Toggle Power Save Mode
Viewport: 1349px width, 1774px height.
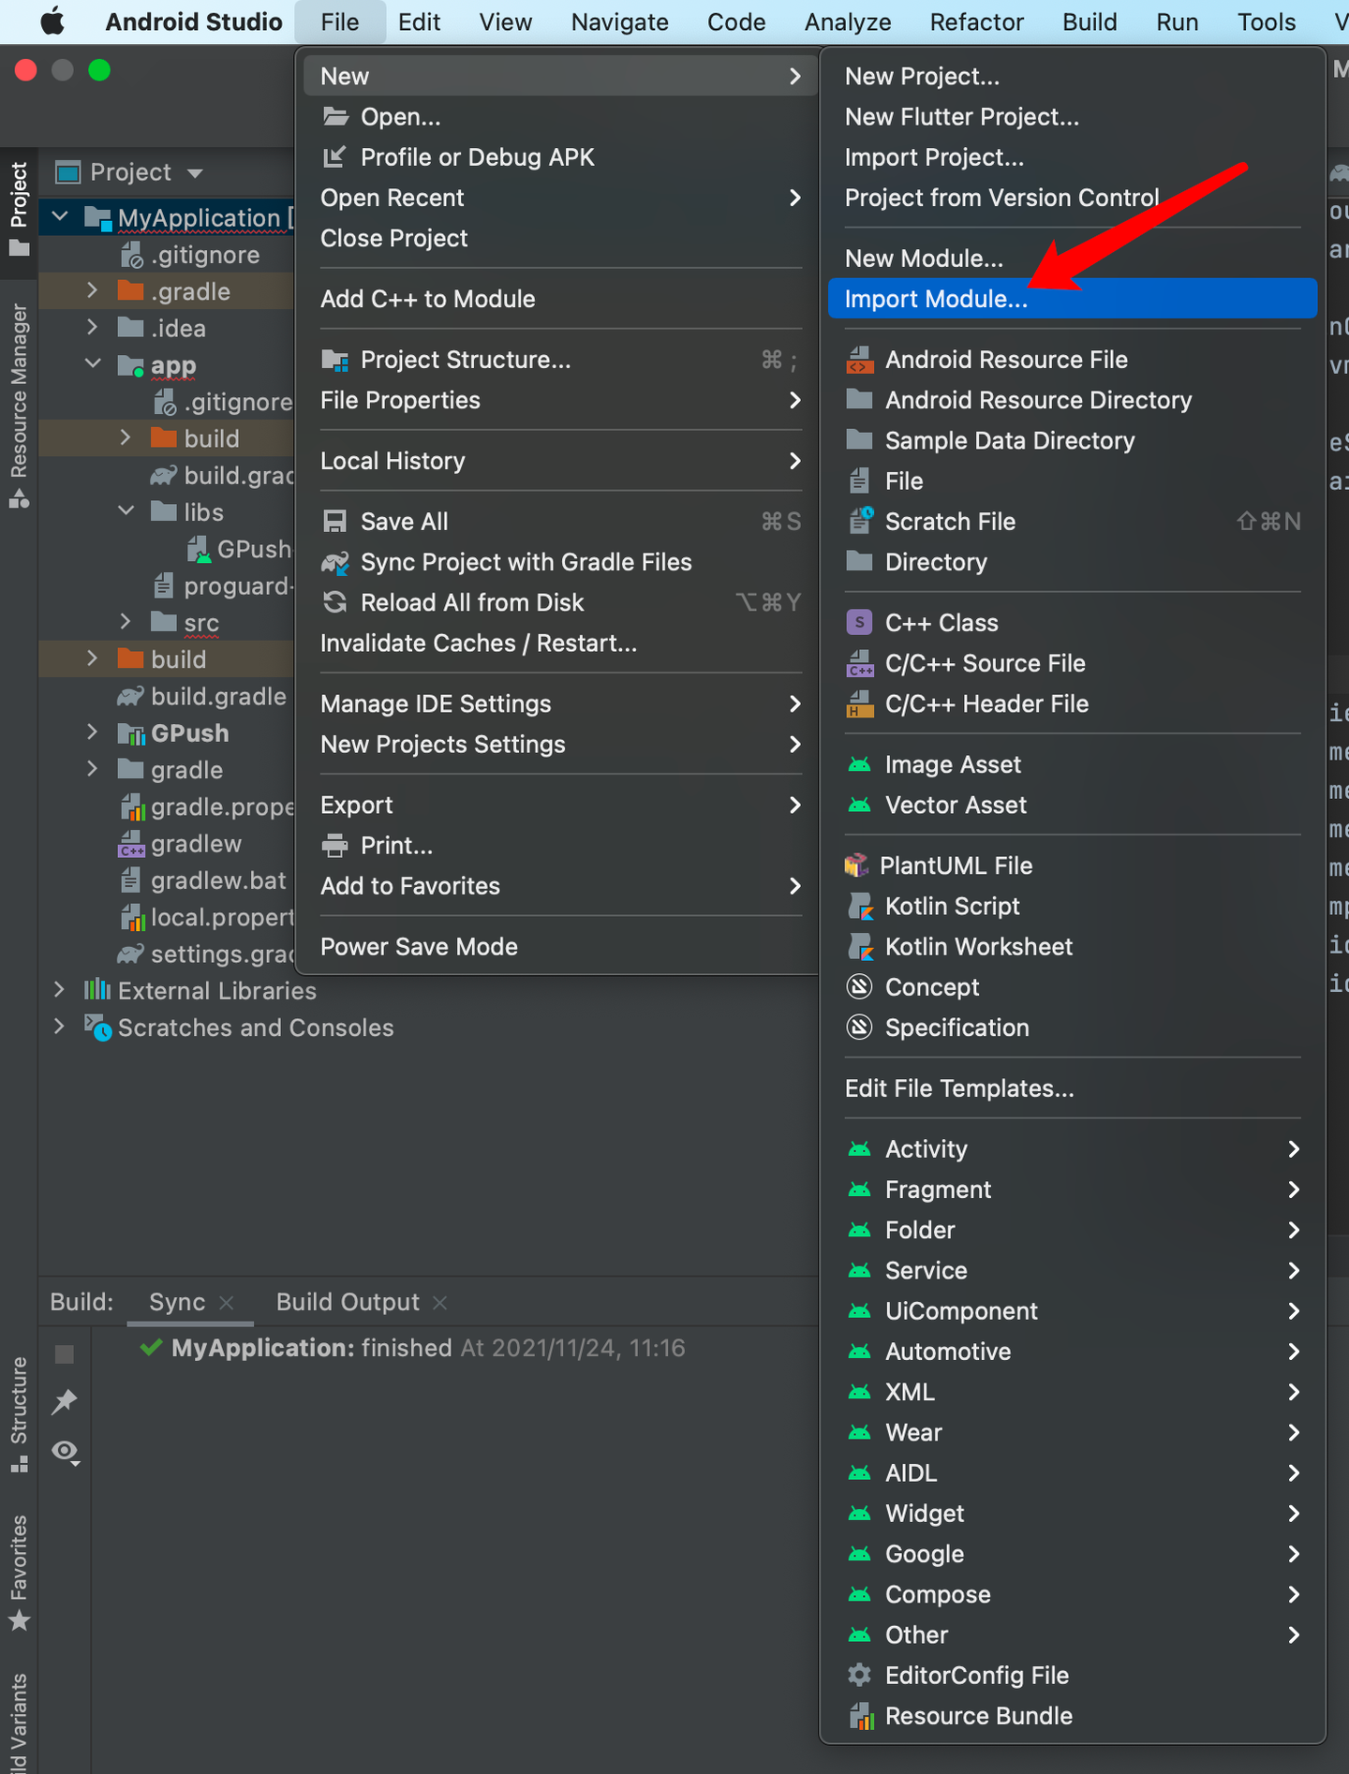tap(419, 947)
